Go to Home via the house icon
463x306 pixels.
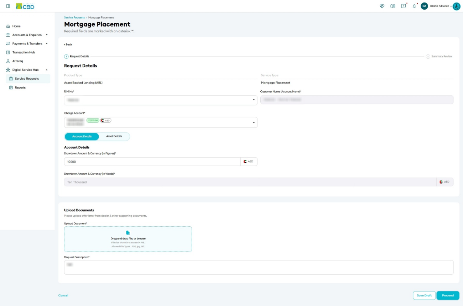(x=8, y=26)
